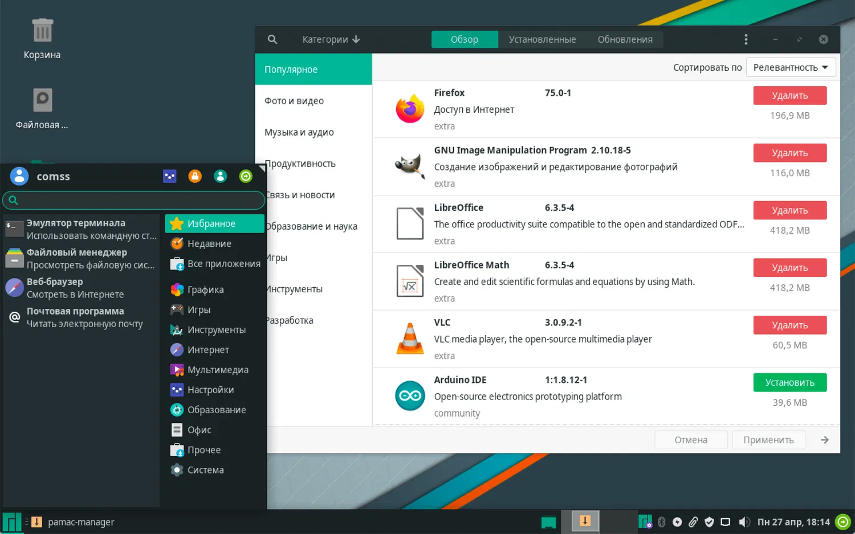Open settings manager icon in the menu header
This screenshot has width=855, height=534.
[170, 176]
